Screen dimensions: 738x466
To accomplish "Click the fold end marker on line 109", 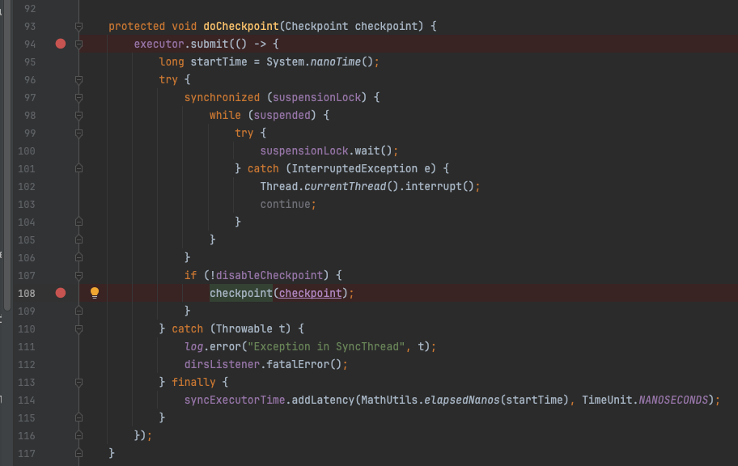I will tap(79, 311).
